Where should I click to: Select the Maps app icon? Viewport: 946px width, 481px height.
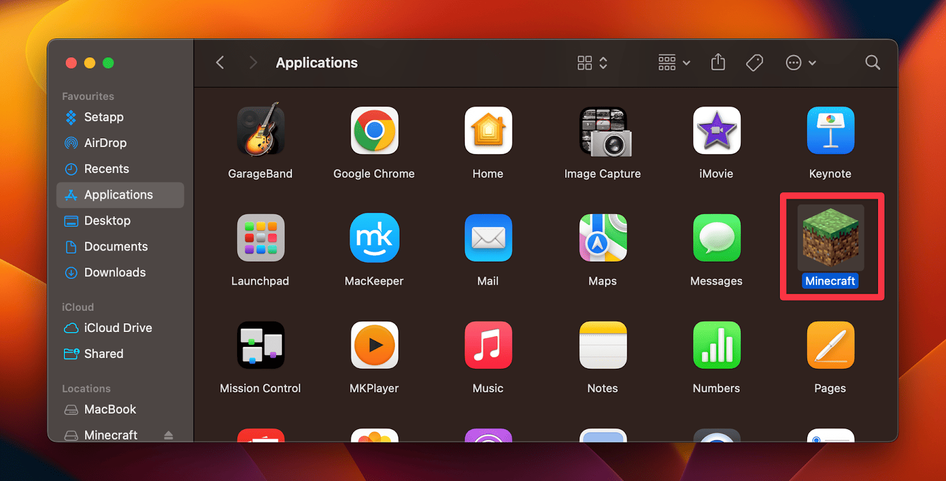602,238
